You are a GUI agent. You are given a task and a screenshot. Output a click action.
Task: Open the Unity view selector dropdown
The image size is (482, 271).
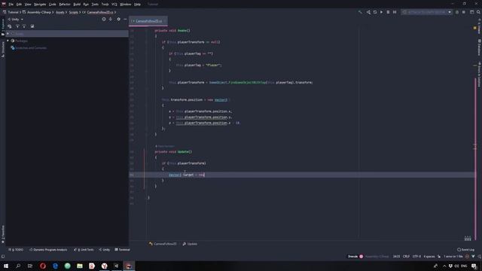[x=15, y=19]
